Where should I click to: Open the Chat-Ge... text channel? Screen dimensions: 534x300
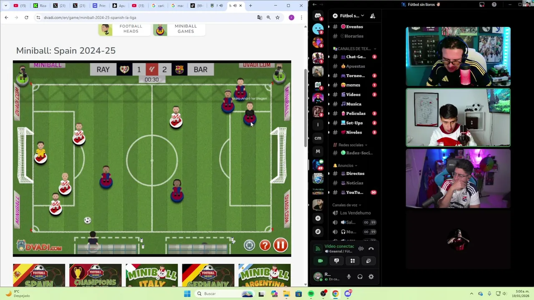(354, 57)
